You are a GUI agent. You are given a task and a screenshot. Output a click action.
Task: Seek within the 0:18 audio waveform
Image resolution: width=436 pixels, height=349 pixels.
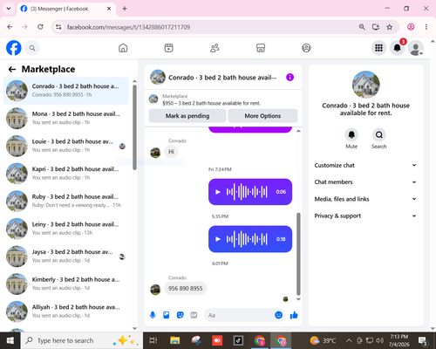pyautogui.click(x=247, y=239)
